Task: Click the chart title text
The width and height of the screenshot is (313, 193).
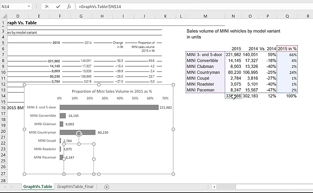Action: (112, 91)
